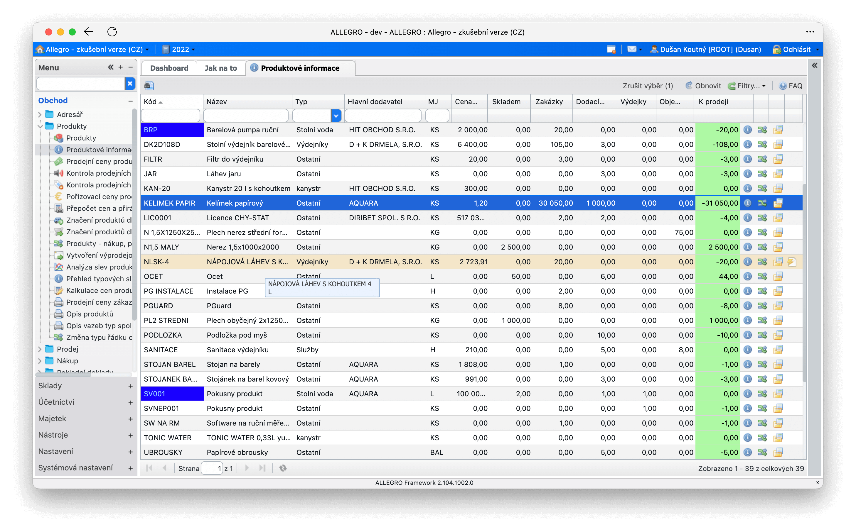This screenshot has height=532, width=856.
Task: Click the notification window icon in top bar
Action: (611, 49)
